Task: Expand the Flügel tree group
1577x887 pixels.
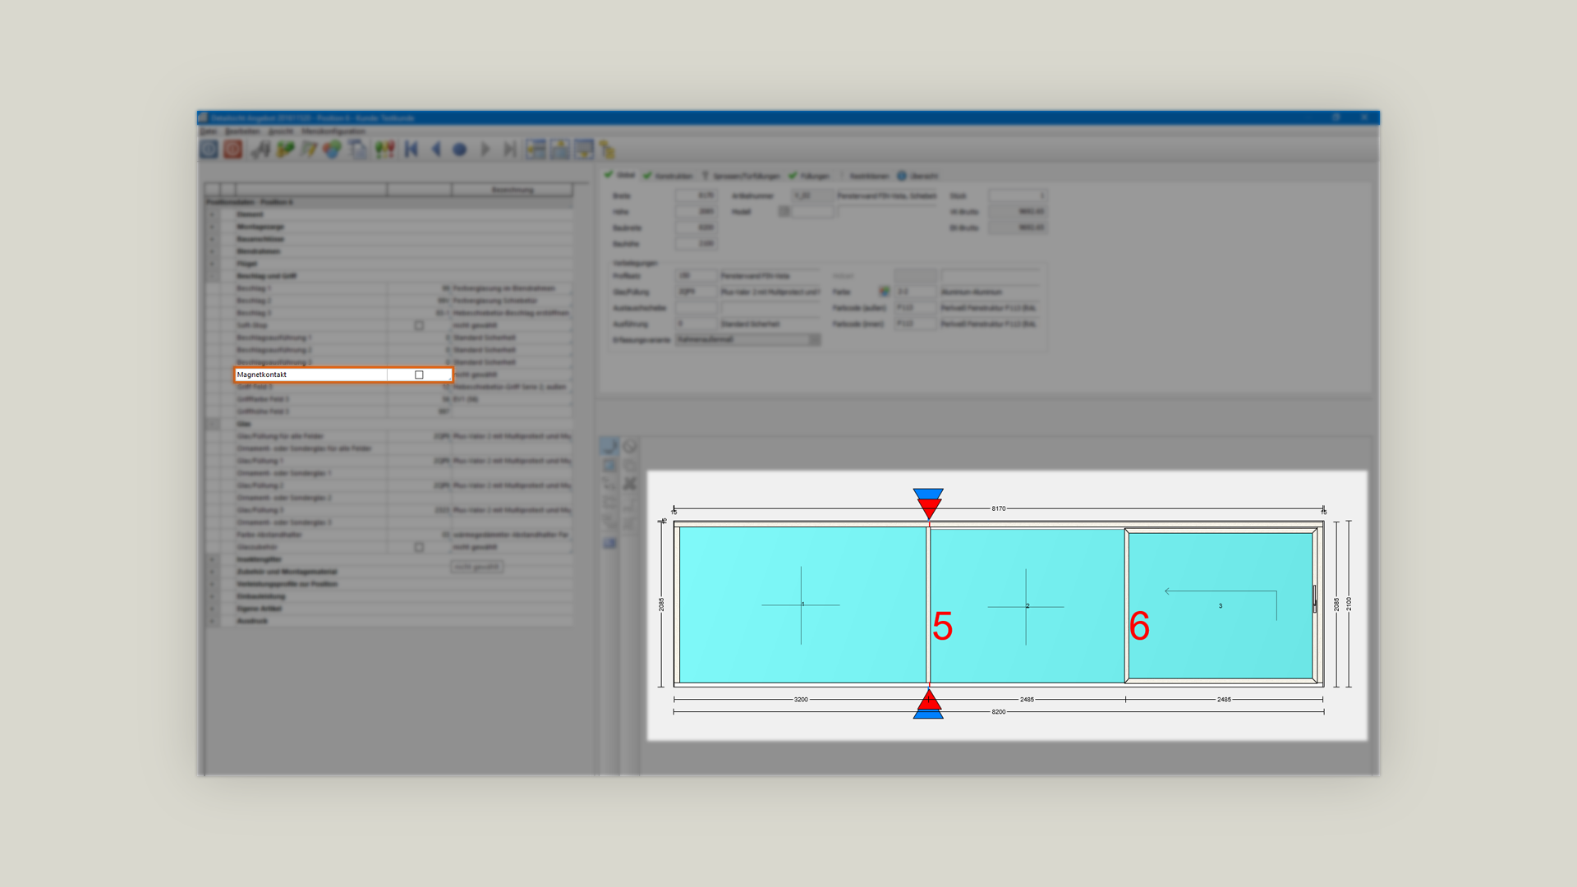Action: pyautogui.click(x=212, y=264)
